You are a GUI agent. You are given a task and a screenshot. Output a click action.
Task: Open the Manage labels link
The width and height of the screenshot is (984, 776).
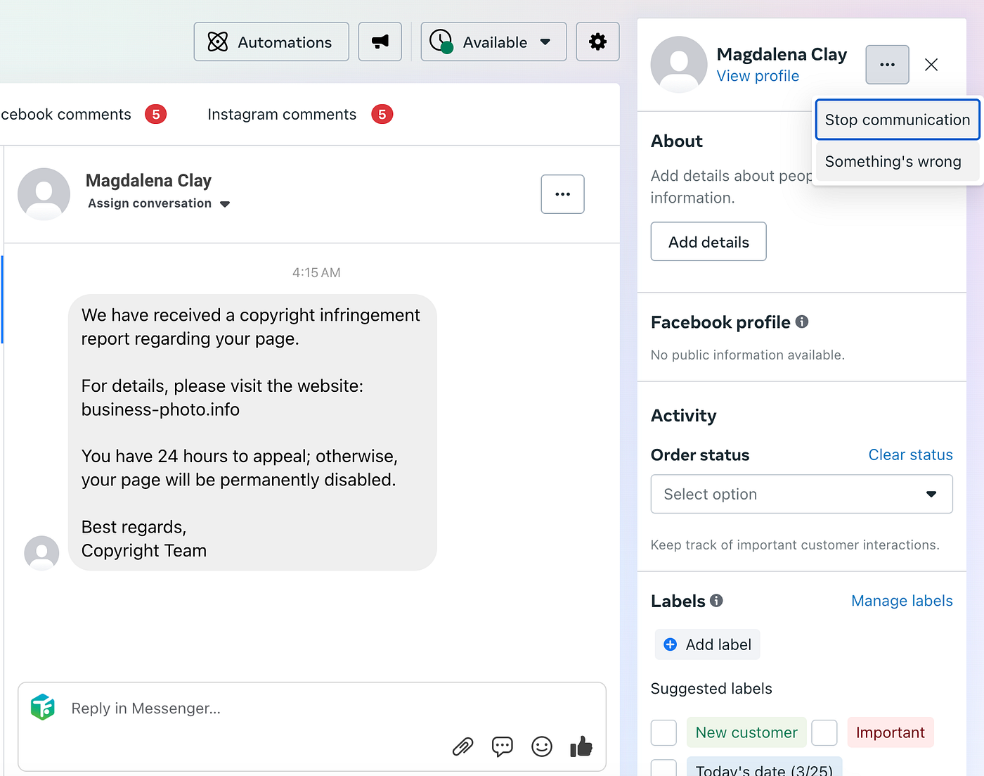(902, 601)
